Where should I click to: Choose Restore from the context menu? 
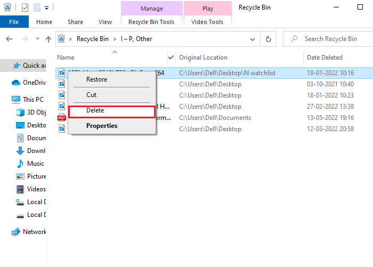click(112, 79)
